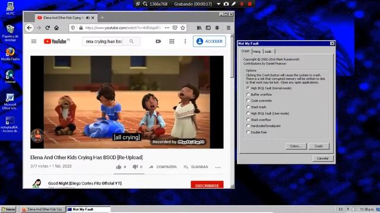Image resolution: width=380 pixels, height=213 pixels.
Task: Open the Inicio start button
Action: click(x=8, y=209)
